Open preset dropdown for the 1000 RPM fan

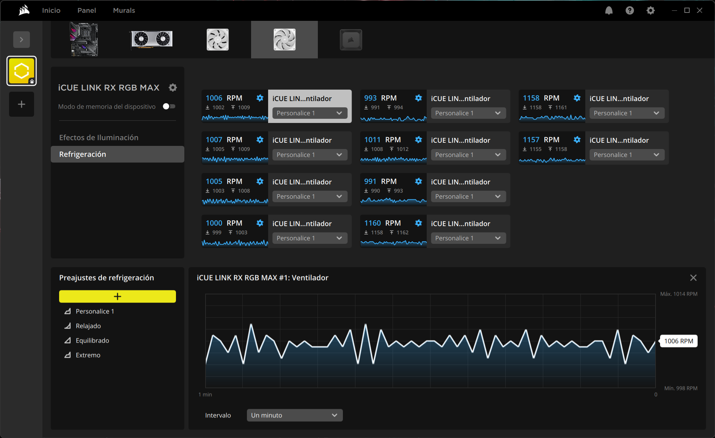tap(310, 238)
